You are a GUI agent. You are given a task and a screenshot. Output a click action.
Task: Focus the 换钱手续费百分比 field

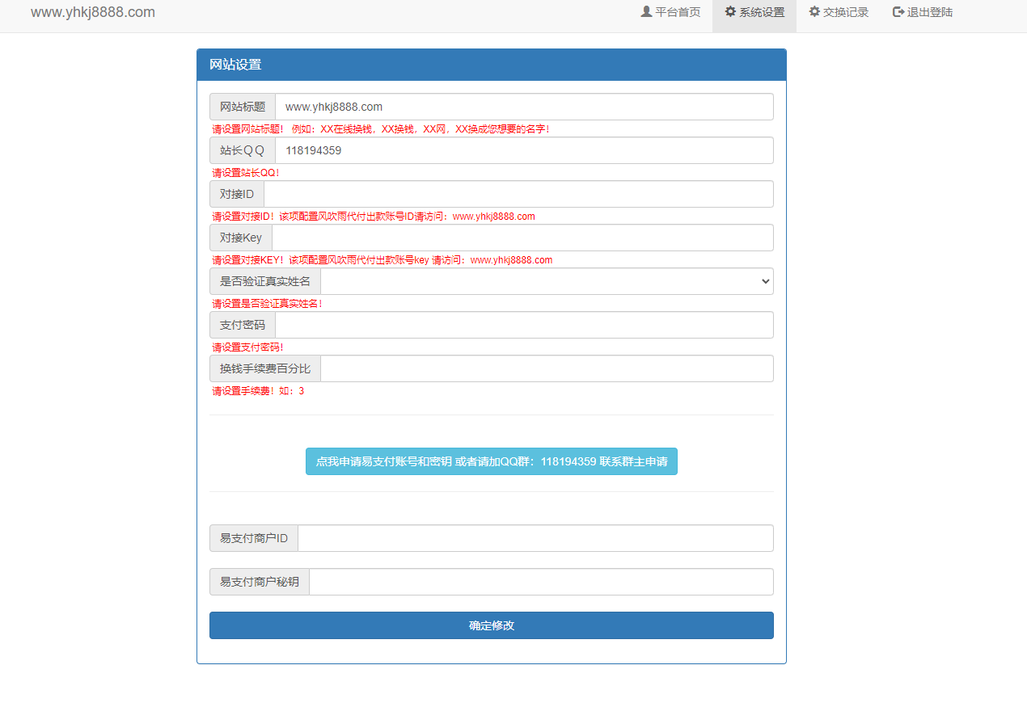[x=547, y=368]
